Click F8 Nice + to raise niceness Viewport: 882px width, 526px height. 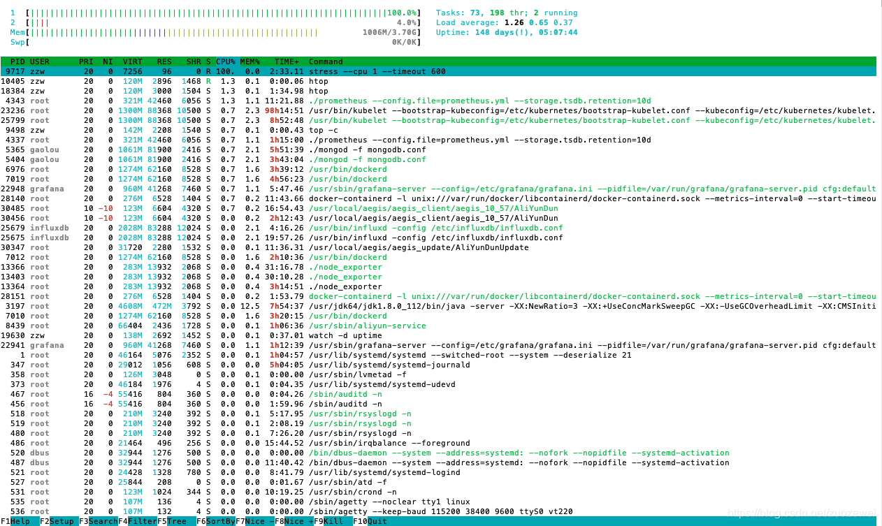pyautogui.click(x=293, y=521)
